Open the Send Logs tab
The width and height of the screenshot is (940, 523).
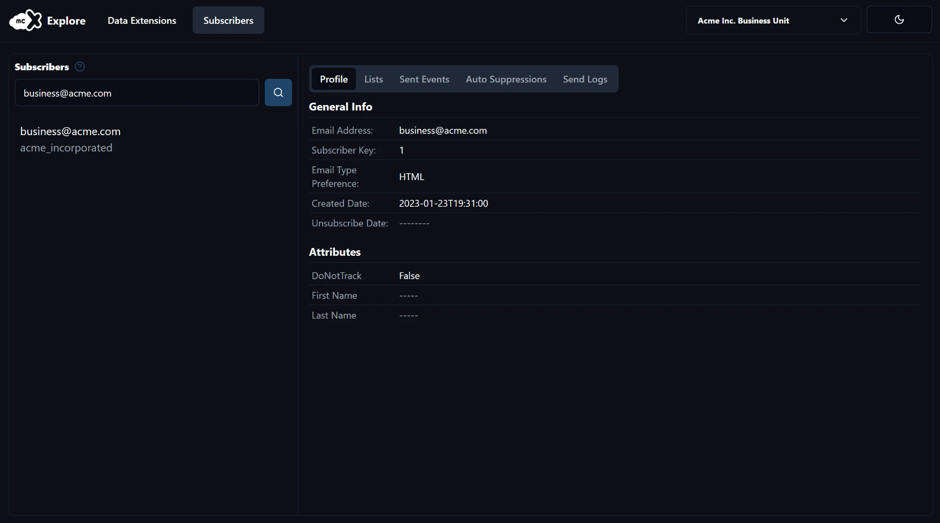pos(585,79)
